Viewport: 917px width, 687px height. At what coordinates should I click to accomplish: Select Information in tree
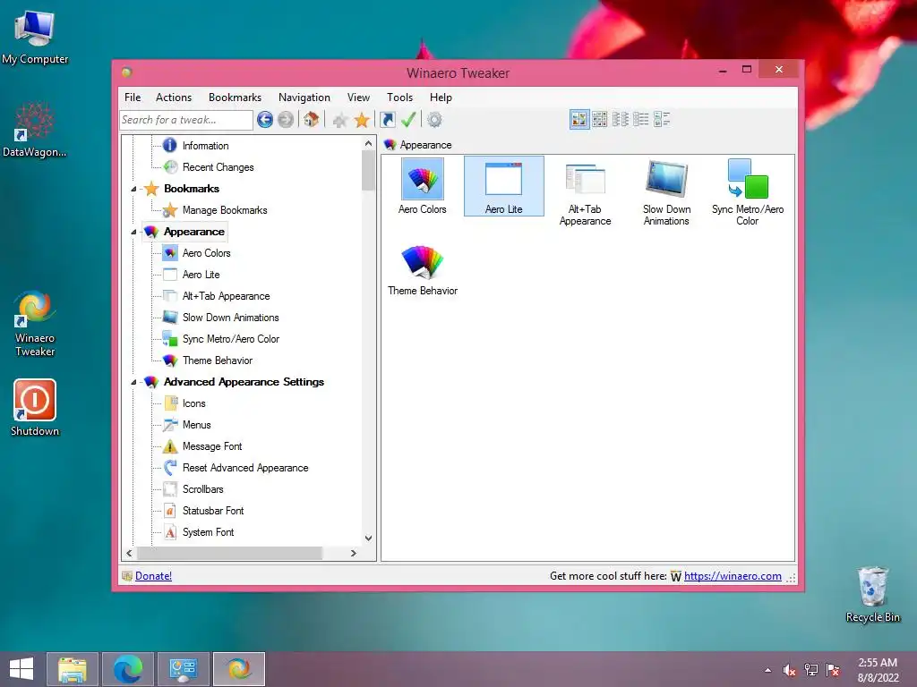click(x=205, y=146)
